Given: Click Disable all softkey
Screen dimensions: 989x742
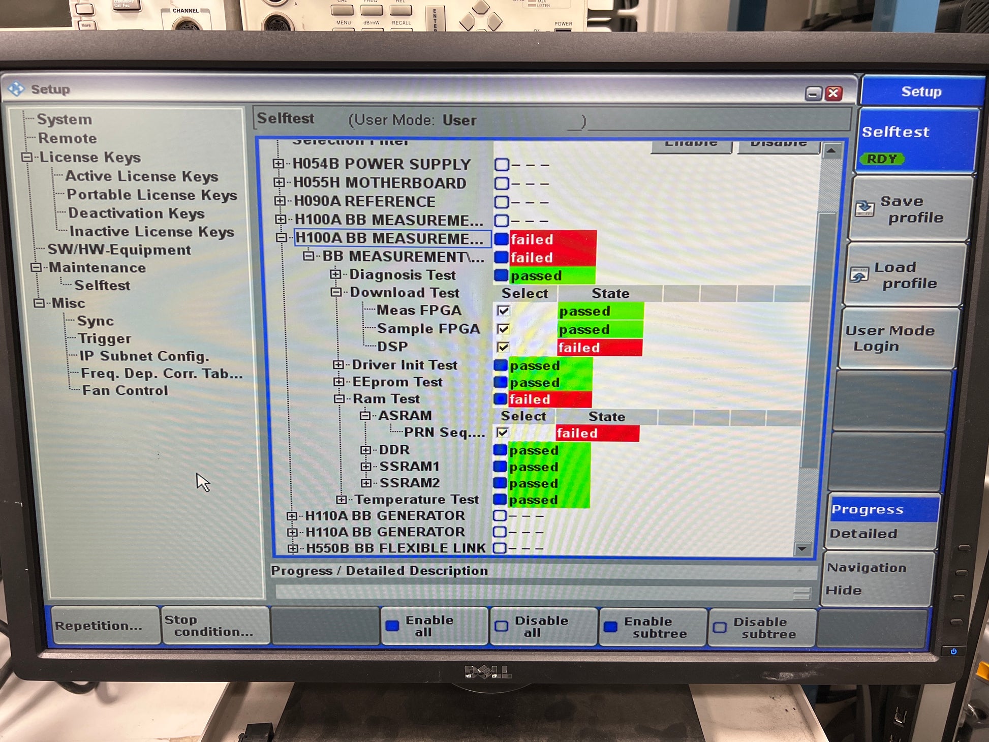Looking at the screenshot, I should 543,627.
